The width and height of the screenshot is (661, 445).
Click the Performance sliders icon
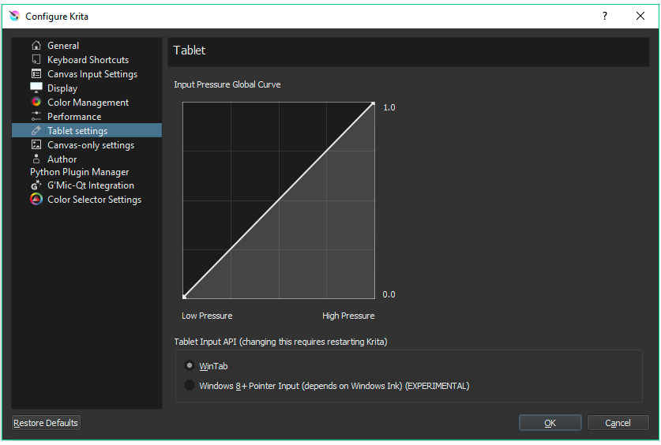click(36, 116)
